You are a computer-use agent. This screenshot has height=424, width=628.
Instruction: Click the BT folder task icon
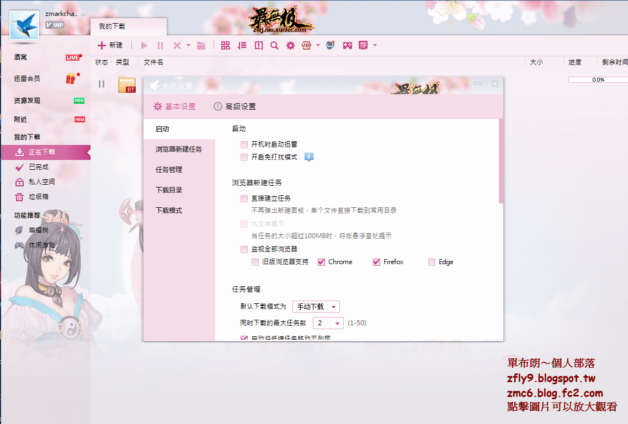127,84
